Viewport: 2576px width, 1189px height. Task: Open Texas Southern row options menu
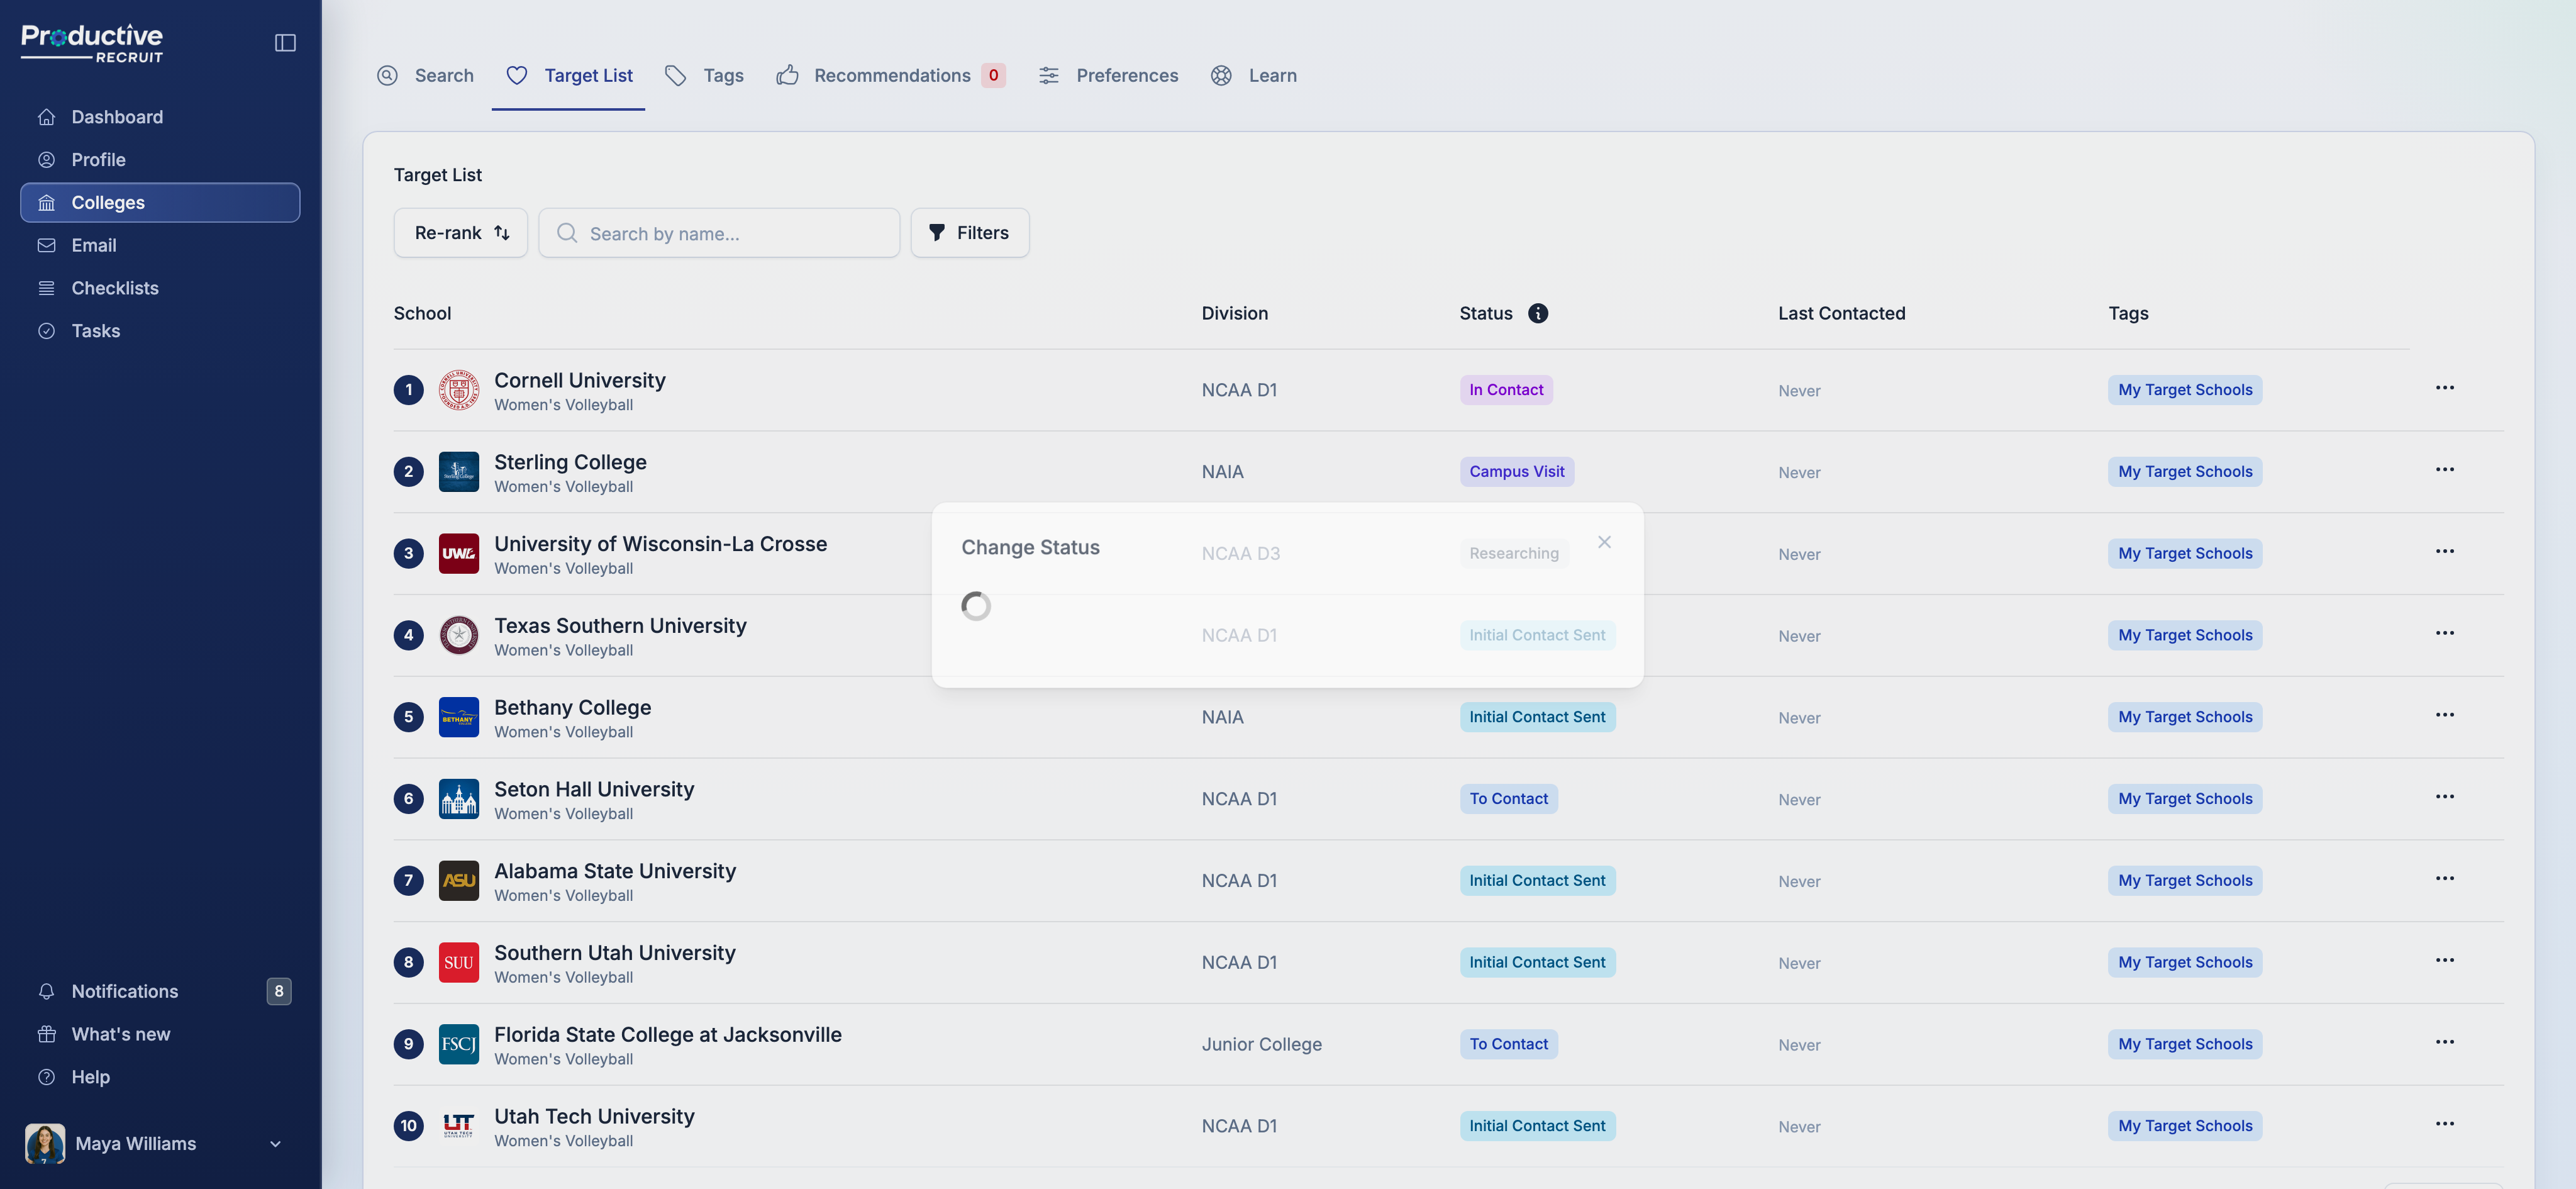point(2444,633)
